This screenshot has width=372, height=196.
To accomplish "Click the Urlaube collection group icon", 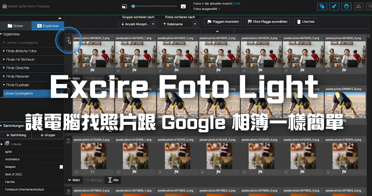I will click(x=7, y=143).
